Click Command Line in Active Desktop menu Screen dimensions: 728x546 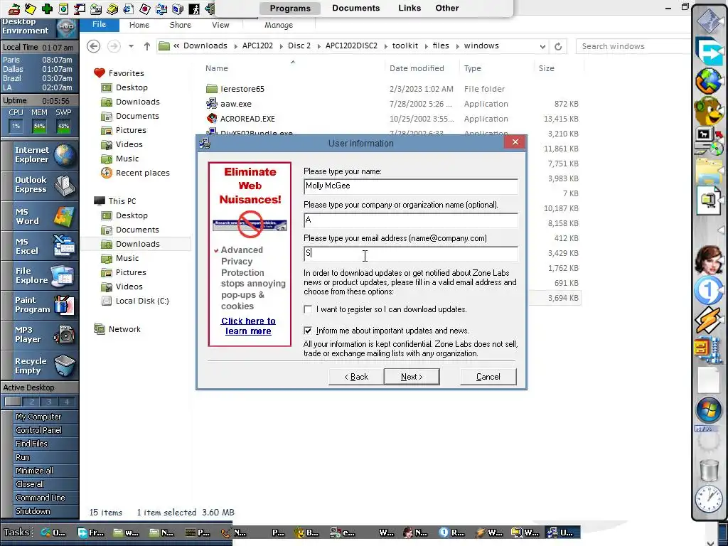tap(41, 497)
